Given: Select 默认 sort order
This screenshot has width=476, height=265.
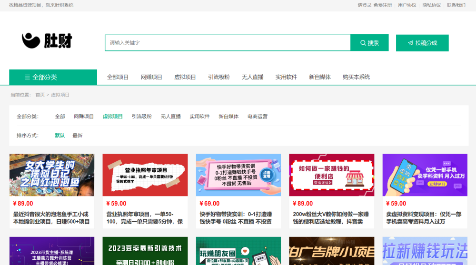Looking at the screenshot, I should (x=60, y=136).
